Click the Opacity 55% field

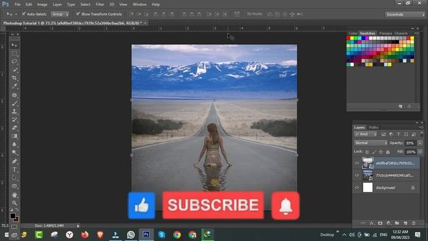click(411, 143)
